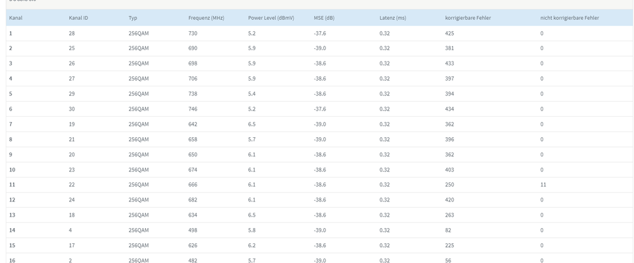Click the Frequenz (MHz) column header
The image size is (634, 263).
(206, 18)
